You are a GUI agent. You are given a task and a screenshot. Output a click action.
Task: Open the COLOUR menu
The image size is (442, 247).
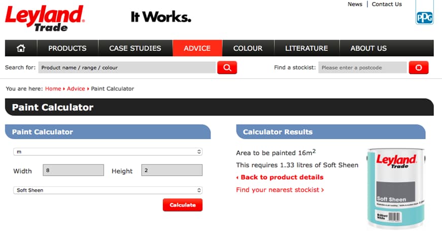[248, 48]
